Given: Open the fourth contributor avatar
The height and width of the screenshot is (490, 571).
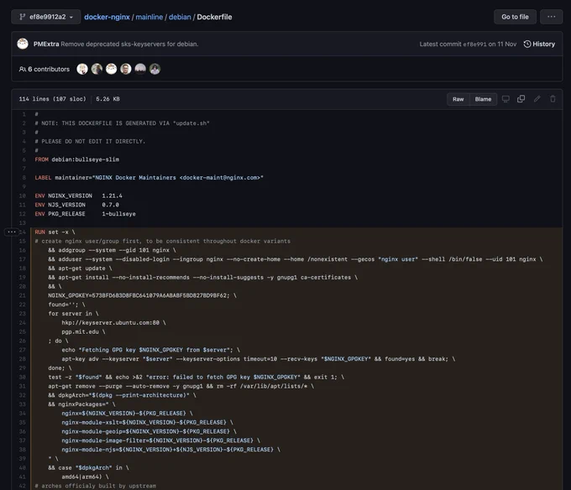Looking at the screenshot, I should click(126, 69).
